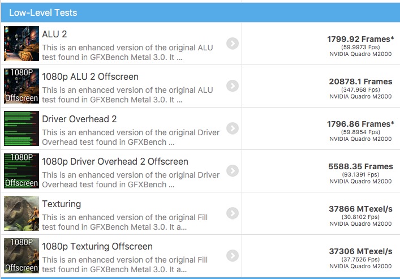This screenshot has width=400, height=279.
Task: Select the 1080p ALU 2 Offscreen title
Action: 90,77
